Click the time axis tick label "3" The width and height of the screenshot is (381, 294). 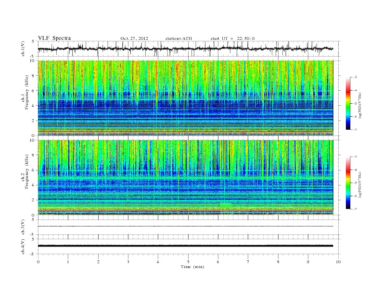point(128,262)
